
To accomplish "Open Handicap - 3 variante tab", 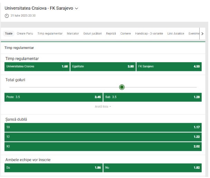I will click(149, 34).
